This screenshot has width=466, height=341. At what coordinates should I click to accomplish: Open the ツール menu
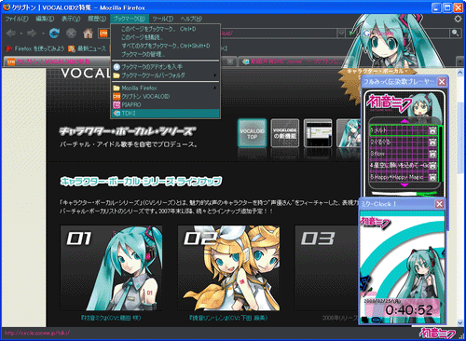tap(163, 19)
